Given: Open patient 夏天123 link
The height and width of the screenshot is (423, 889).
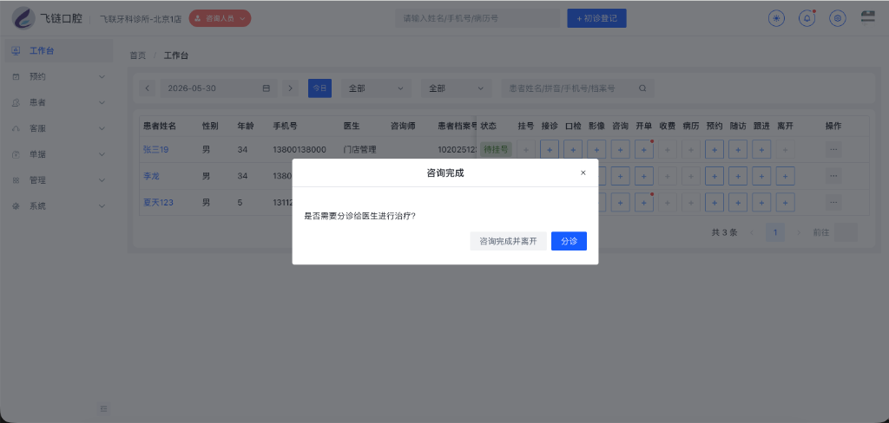Looking at the screenshot, I should (158, 202).
